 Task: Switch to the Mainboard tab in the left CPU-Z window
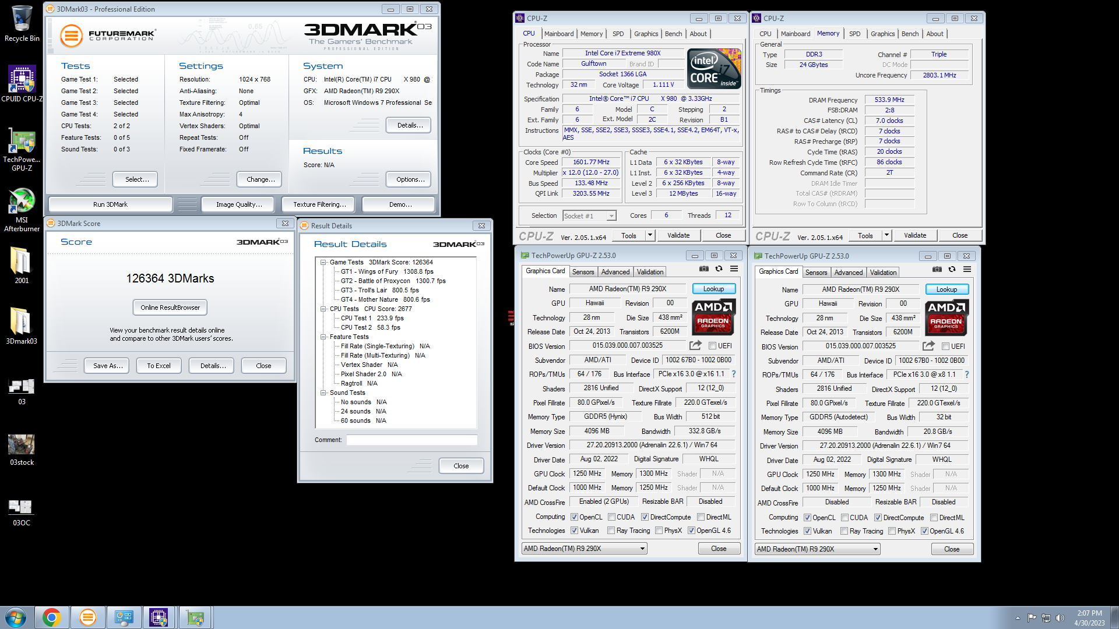coord(559,34)
